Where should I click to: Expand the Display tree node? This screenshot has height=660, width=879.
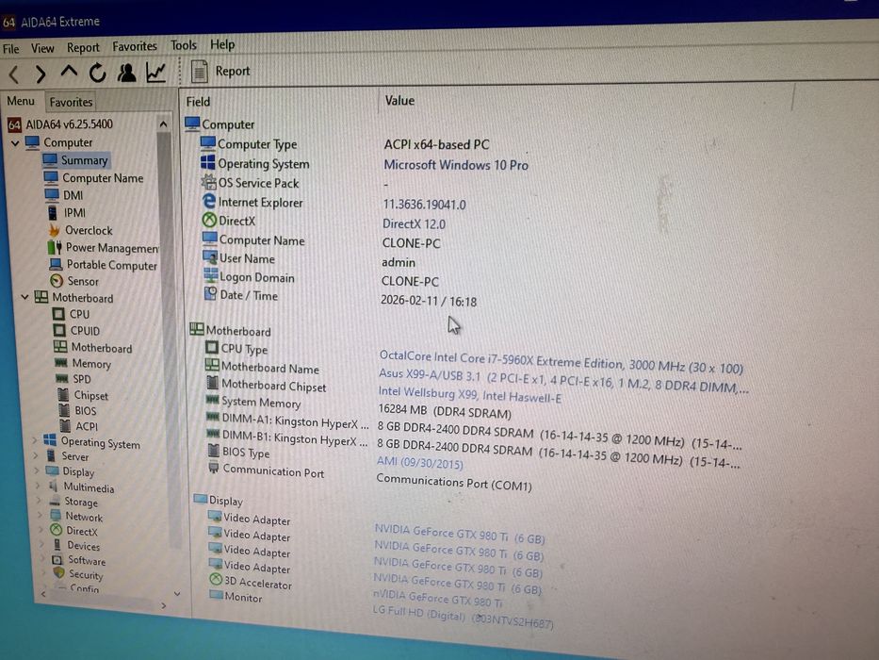(x=37, y=470)
